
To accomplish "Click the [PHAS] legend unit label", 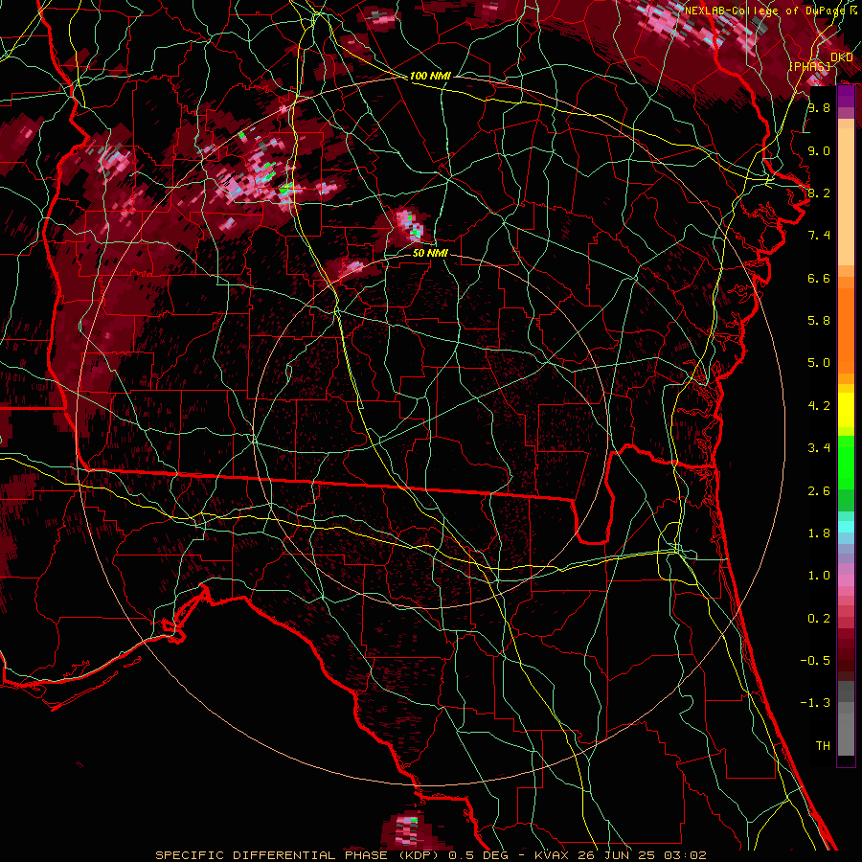I will point(809,66).
